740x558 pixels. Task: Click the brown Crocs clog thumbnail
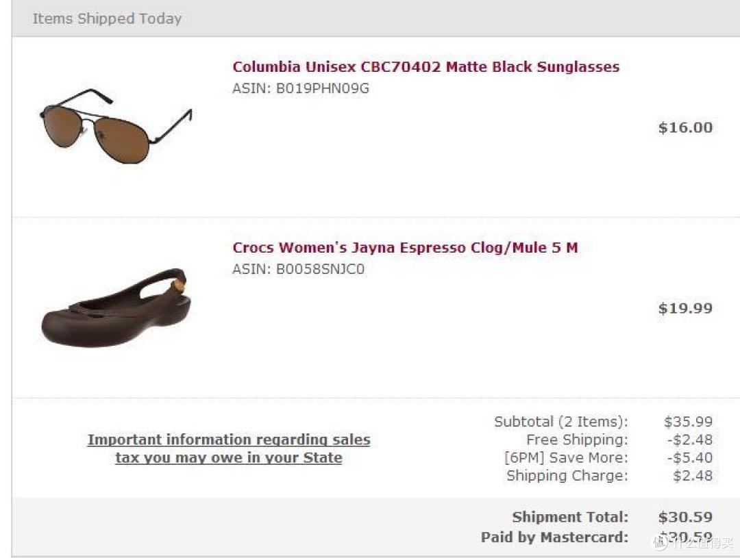point(116,307)
